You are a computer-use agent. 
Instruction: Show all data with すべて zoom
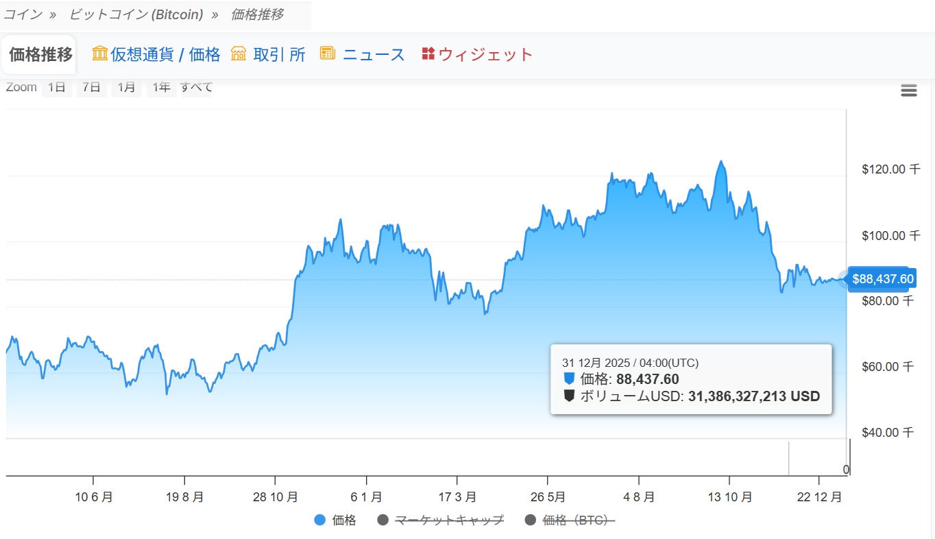(x=197, y=88)
